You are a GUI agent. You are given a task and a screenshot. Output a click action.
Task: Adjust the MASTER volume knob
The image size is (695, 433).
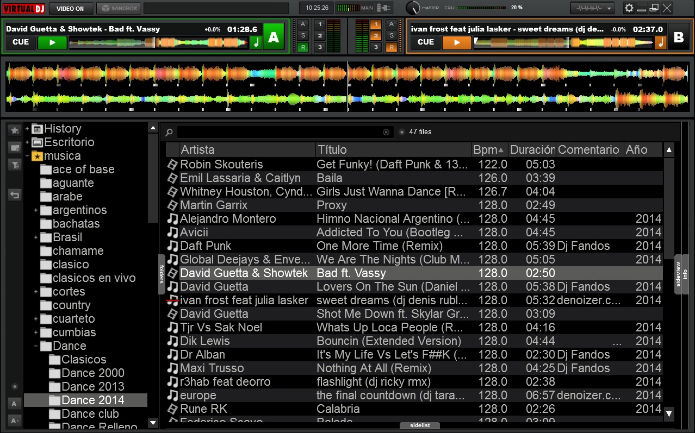tap(413, 8)
